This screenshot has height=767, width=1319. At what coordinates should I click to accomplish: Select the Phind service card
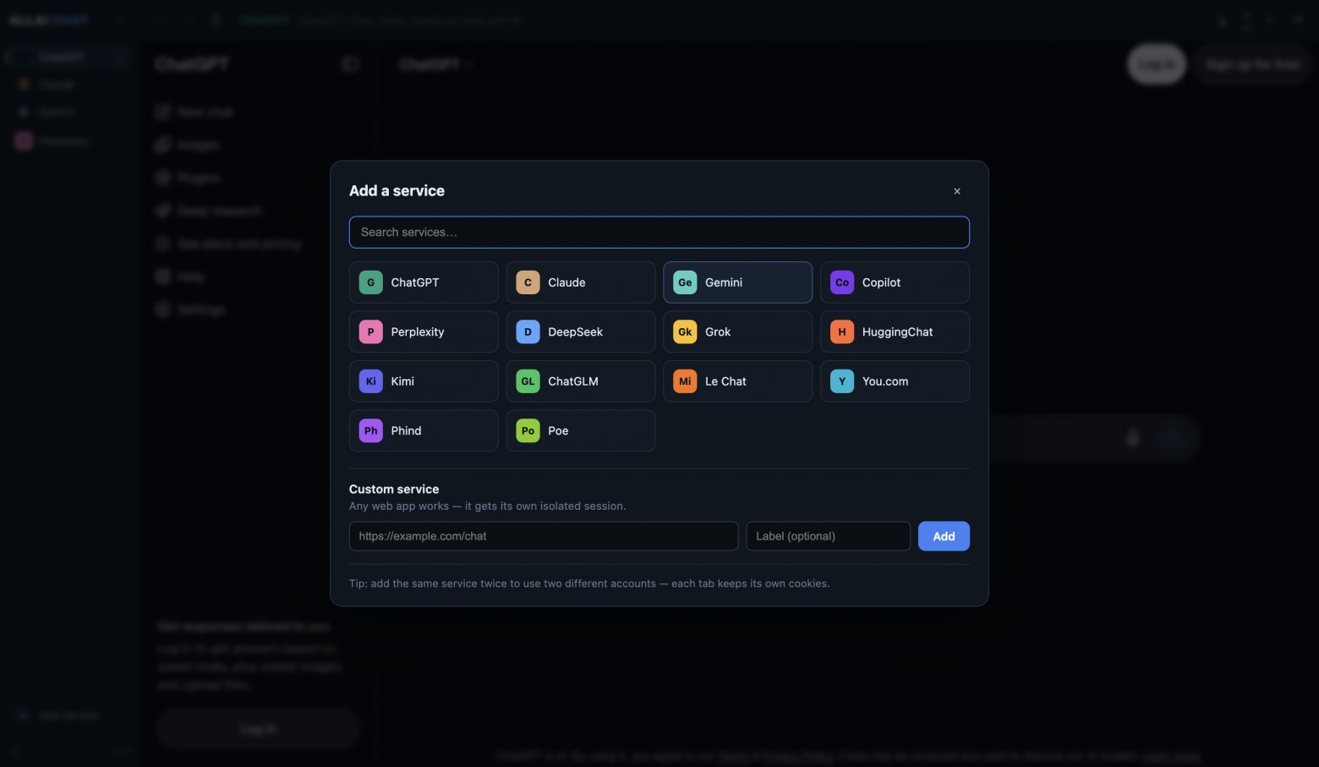coord(424,430)
